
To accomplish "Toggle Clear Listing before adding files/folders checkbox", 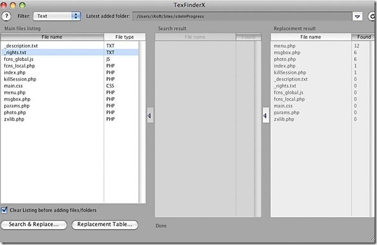I will coord(4,210).
